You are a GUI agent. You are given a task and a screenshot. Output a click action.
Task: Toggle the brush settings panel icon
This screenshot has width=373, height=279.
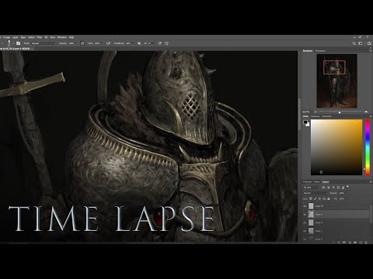point(19,43)
